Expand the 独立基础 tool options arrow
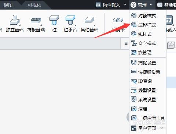The image size is (176, 134). [x=20, y=25]
